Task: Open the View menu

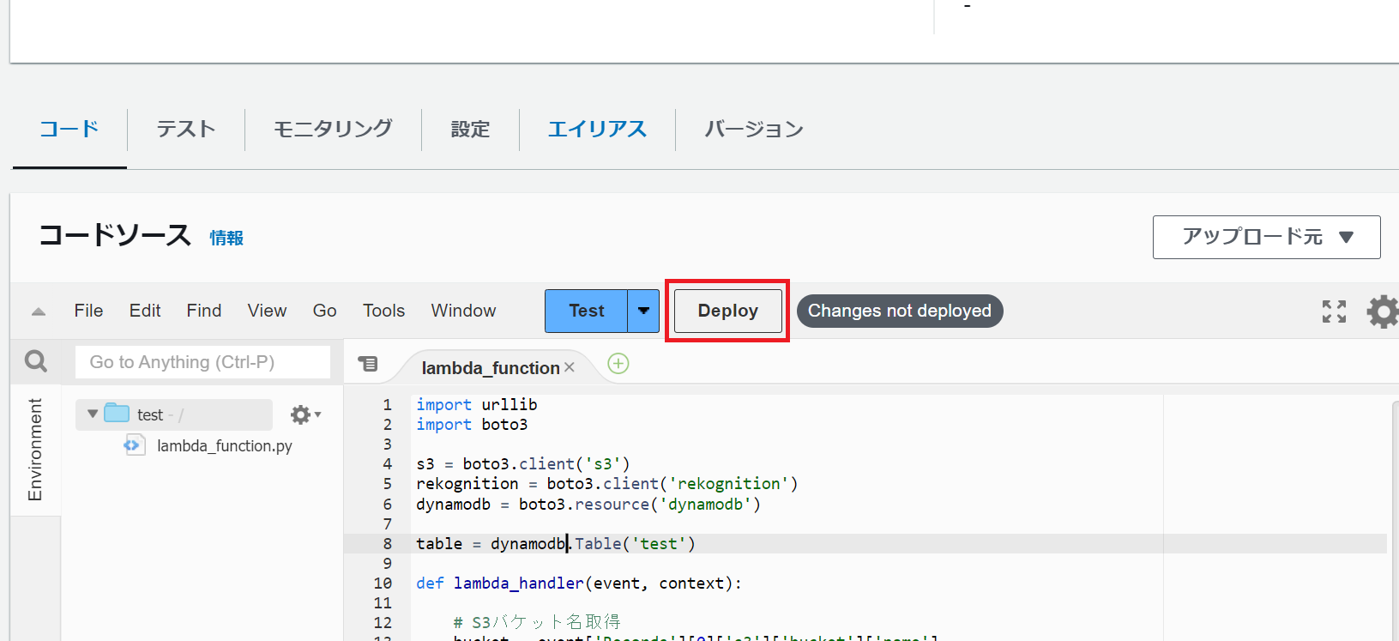Action: pyautogui.click(x=267, y=311)
